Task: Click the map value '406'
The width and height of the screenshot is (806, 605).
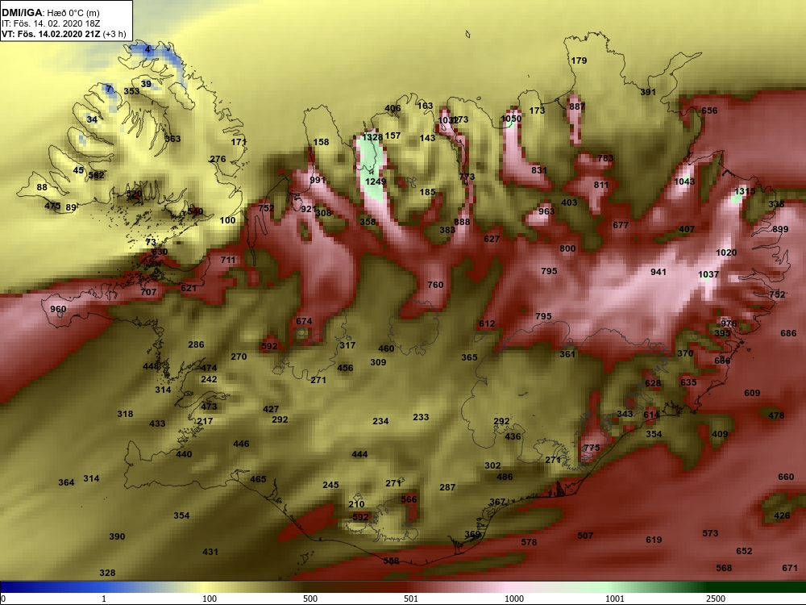Action: (393, 109)
